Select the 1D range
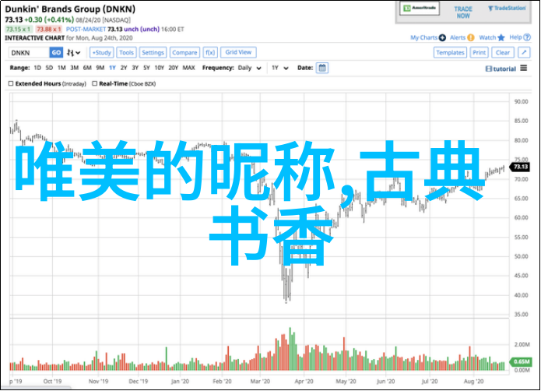 [x=37, y=68]
